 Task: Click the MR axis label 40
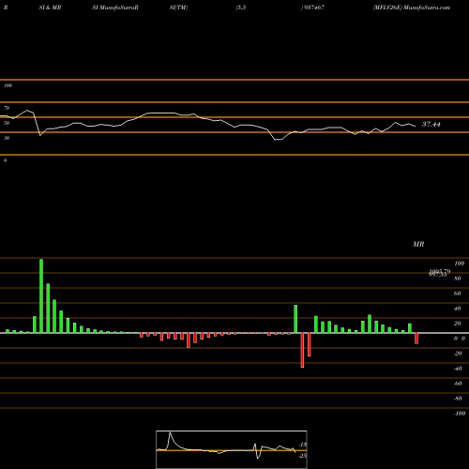coord(458,309)
